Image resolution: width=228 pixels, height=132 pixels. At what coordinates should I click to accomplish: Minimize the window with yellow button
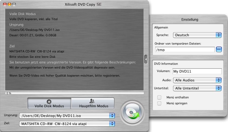click(x=9, y=5)
